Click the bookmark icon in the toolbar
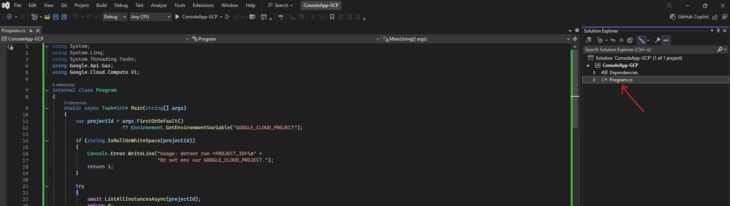 [x=332, y=17]
